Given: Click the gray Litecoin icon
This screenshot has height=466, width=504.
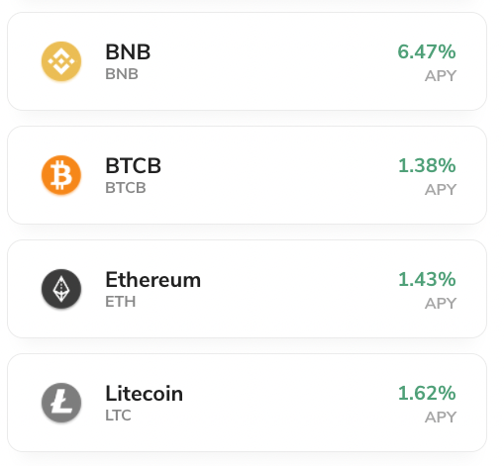Looking at the screenshot, I should point(61,403).
